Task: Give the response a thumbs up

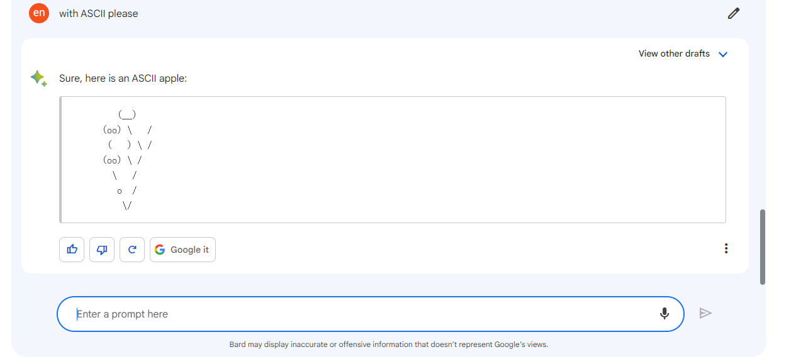Action: point(72,250)
